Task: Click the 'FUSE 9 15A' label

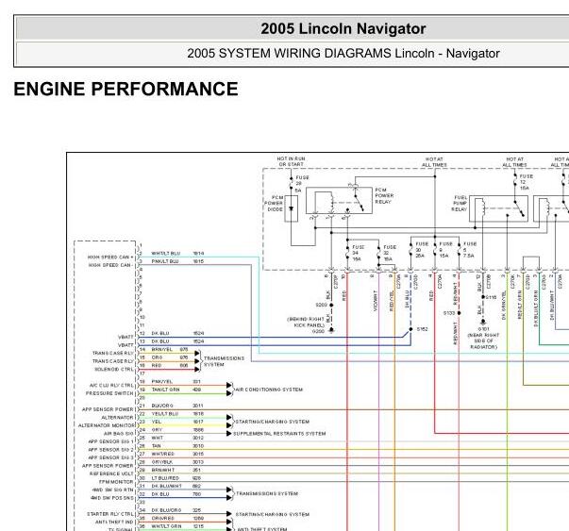Action: [446, 250]
